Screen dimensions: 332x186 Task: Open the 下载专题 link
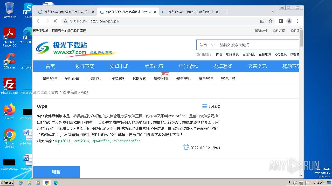pos(139,78)
